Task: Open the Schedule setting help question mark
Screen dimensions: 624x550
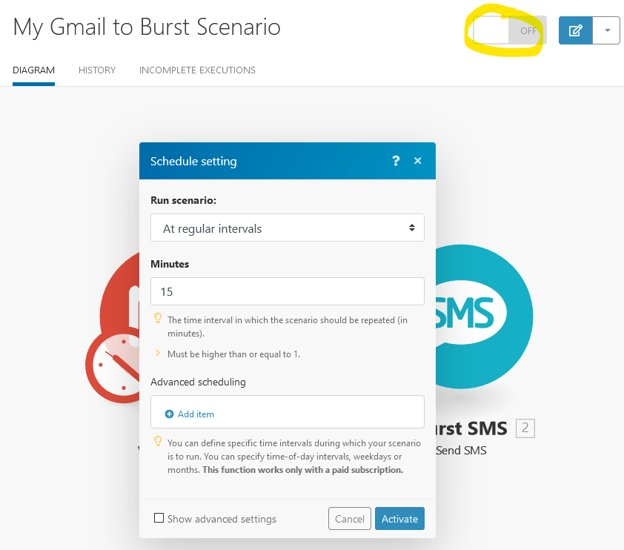Action: (x=396, y=161)
